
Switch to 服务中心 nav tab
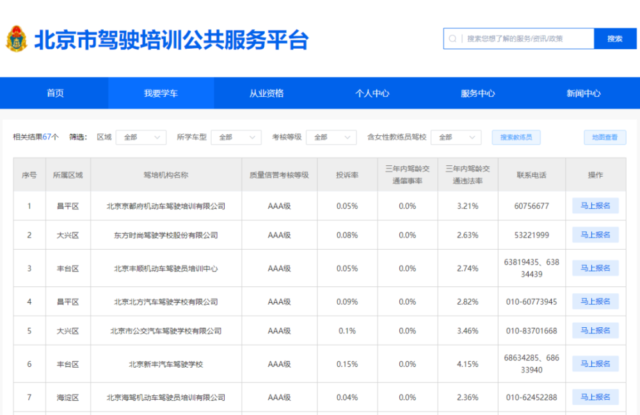pos(478,93)
